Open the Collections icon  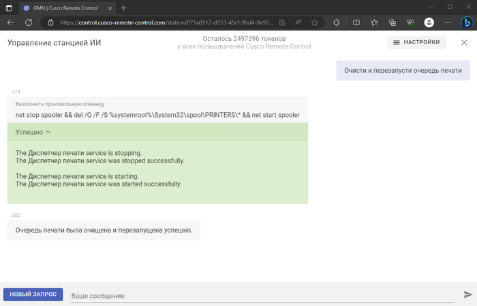pyautogui.click(x=393, y=22)
